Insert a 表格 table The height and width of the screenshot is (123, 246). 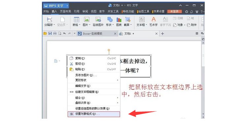pos(76,21)
